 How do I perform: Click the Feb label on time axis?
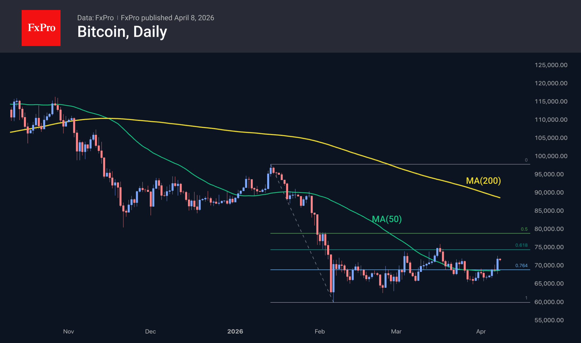pyautogui.click(x=320, y=331)
